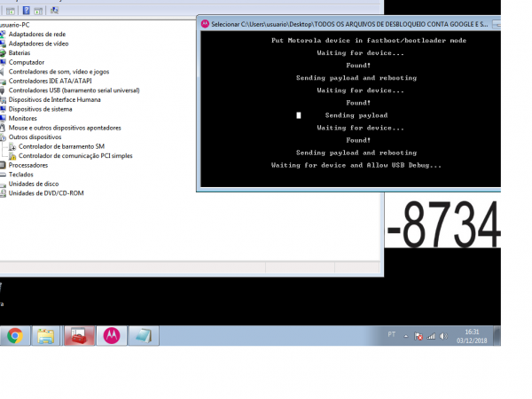Select Dispositivos de sistema

(41, 109)
